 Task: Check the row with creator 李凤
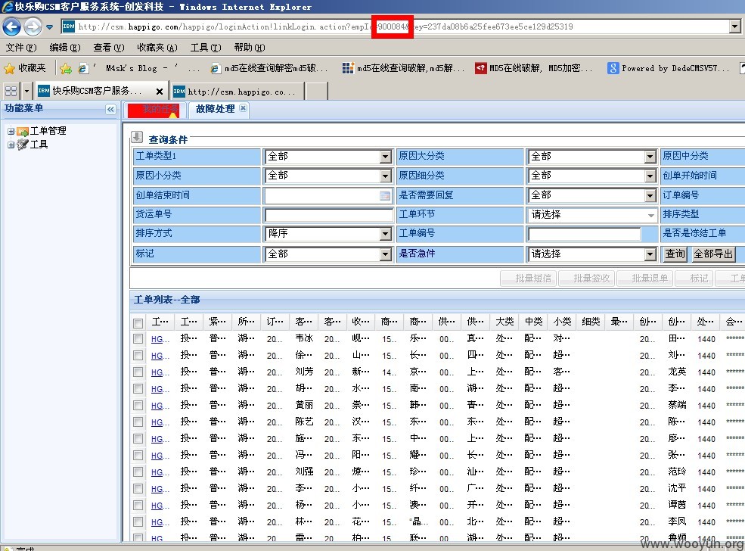pos(138,522)
